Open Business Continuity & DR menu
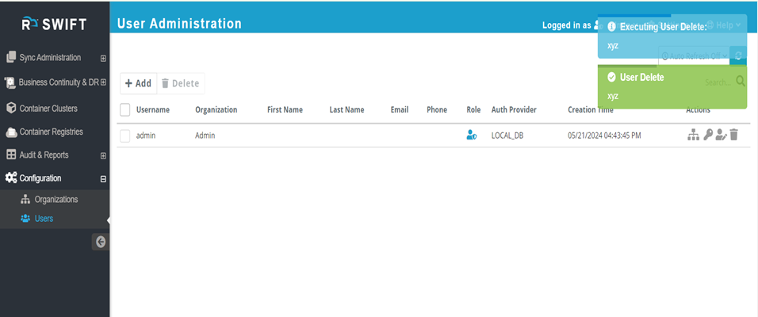The height and width of the screenshot is (317, 758). click(x=59, y=82)
